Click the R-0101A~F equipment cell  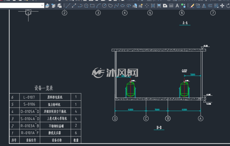tap(30, 133)
